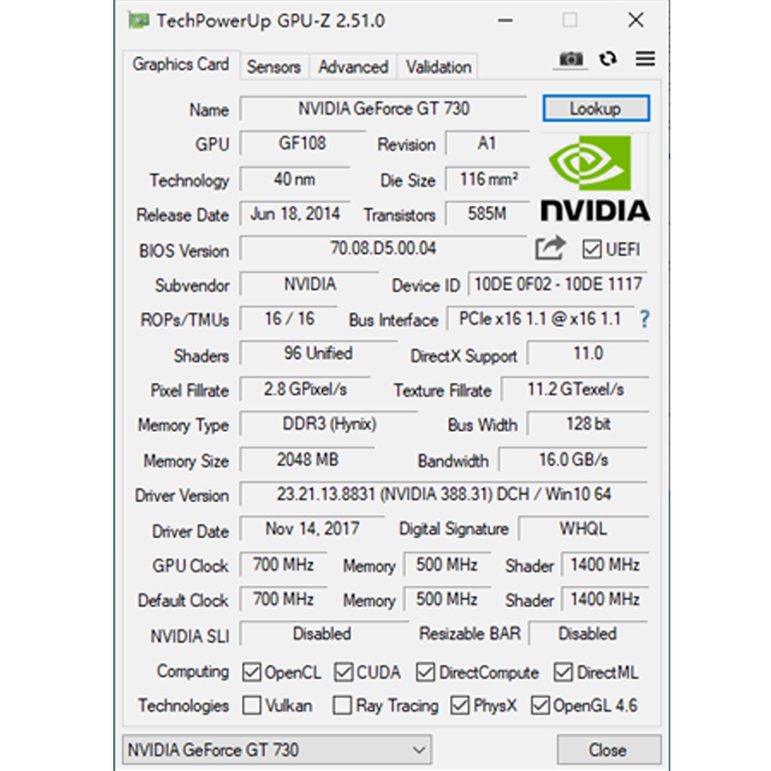Click the Revision field A1
This screenshot has width=771, height=771.
[487, 144]
